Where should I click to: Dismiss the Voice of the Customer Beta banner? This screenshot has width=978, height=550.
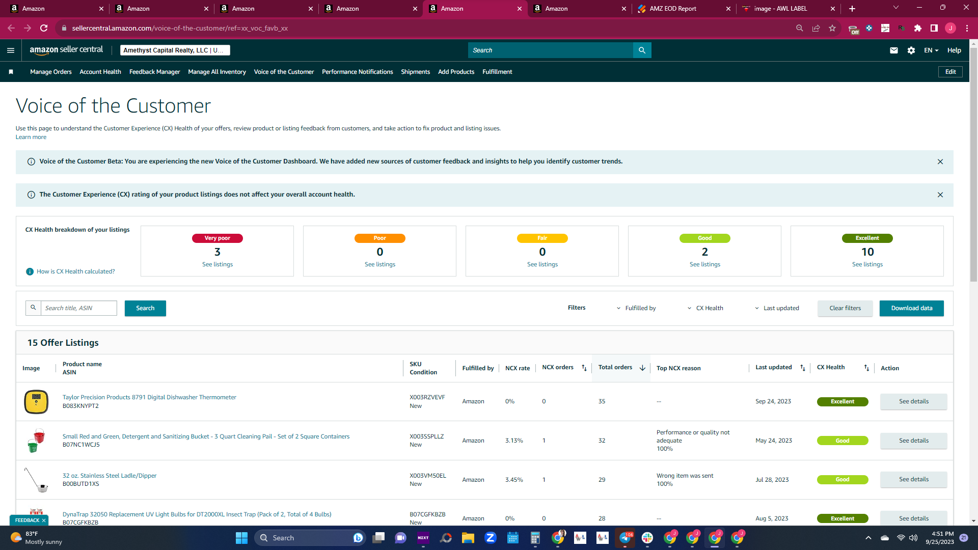pyautogui.click(x=940, y=162)
